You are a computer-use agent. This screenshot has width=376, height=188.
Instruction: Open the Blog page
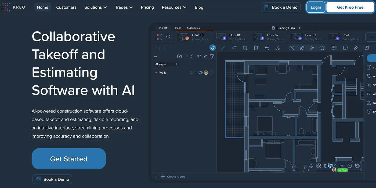(199, 7)
